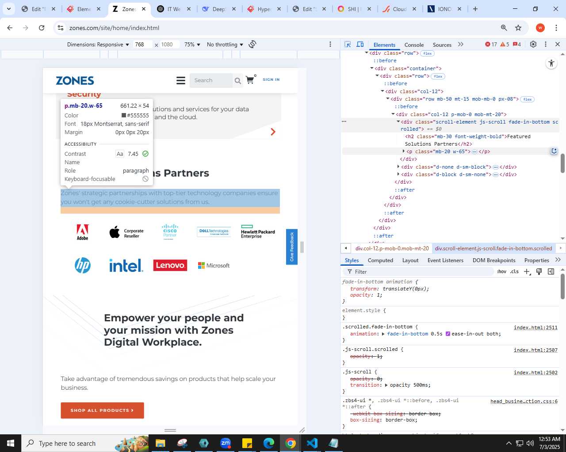Expand the div d-block d-sm-none node
The image size is (566, 452).
398,174
